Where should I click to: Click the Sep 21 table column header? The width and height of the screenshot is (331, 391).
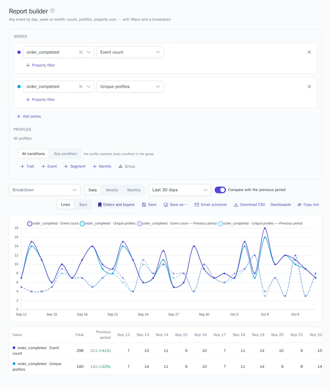click(297, 335)
